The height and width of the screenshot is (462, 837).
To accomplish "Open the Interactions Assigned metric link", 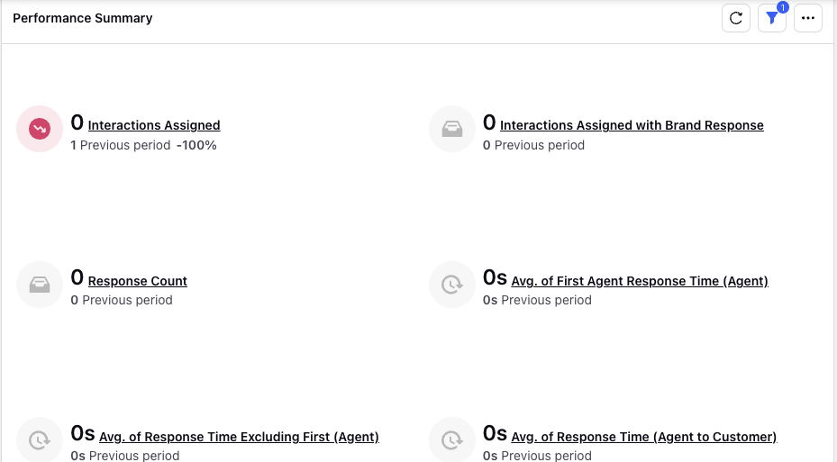I will coord(154,125).
